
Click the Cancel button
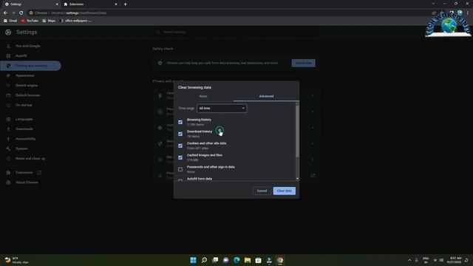262,191
